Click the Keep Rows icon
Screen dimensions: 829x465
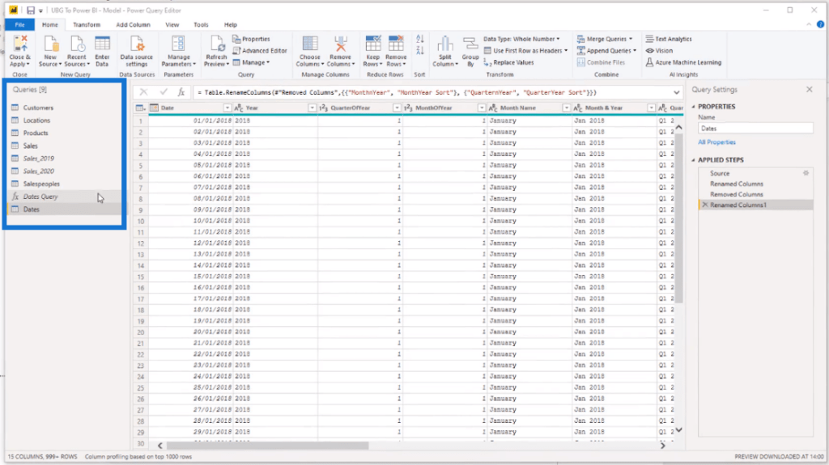372,44
